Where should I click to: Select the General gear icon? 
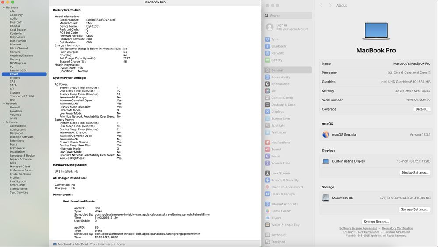[268, 70]
